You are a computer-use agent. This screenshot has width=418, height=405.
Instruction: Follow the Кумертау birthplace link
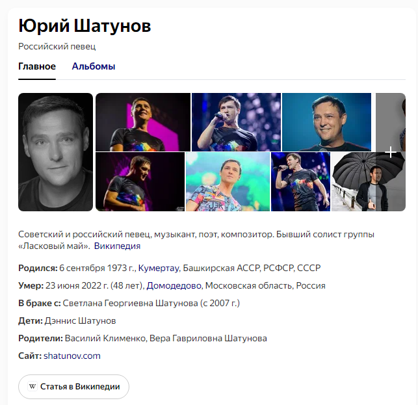(159, 268)
